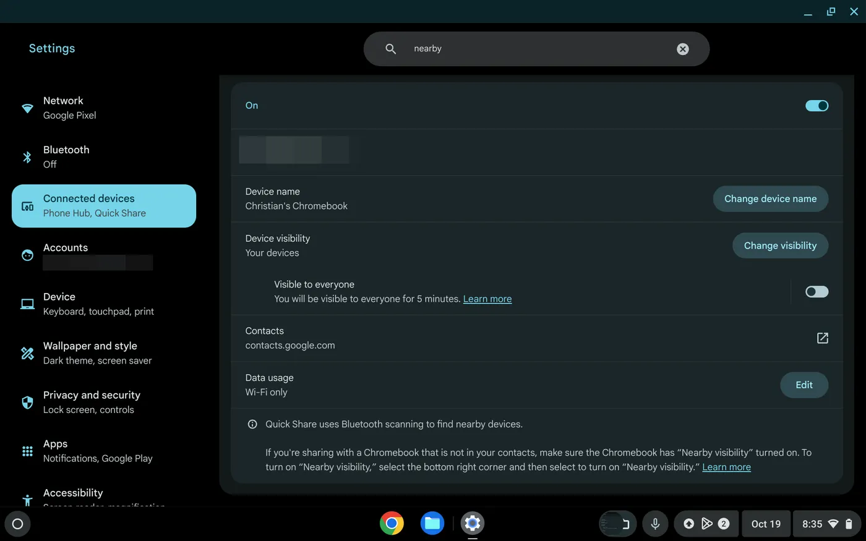Click the laptop Device icon
The image size is (866, 541).
tap(27, 304)
